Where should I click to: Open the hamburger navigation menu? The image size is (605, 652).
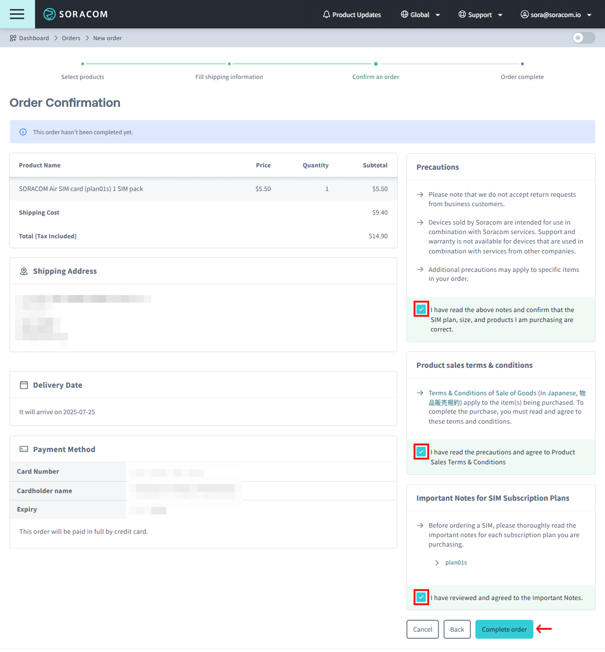coord(17,14)
